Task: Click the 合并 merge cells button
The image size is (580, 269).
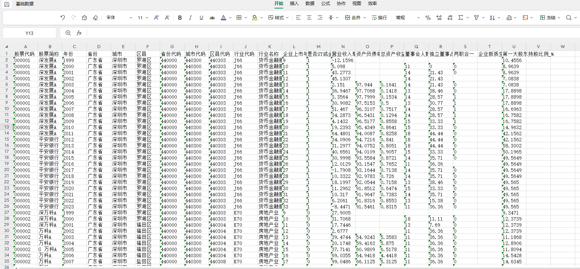Action: (x=353, y=18)
